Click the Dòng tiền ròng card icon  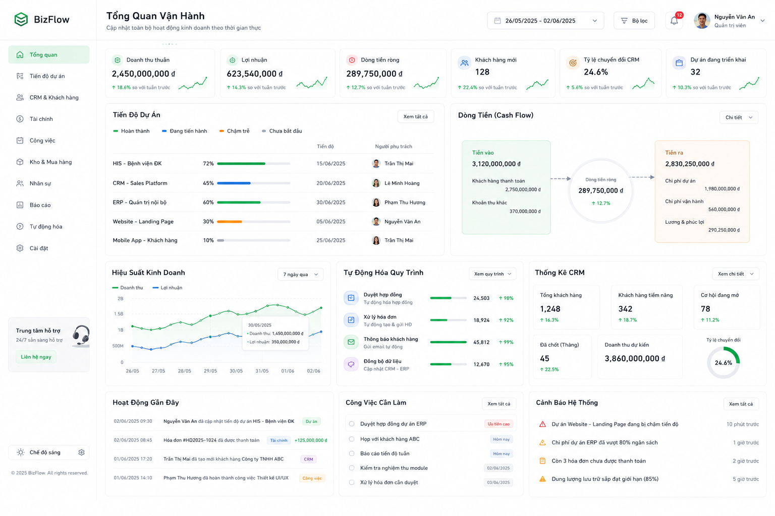click(x=352, y=60)
